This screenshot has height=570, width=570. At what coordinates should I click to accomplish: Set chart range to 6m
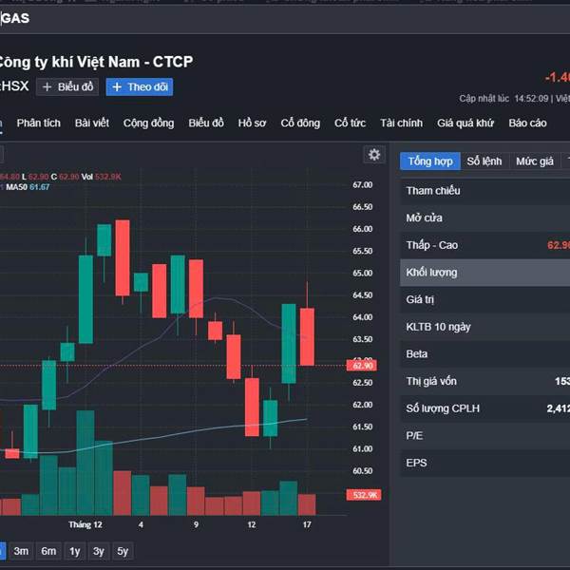(48, 551)
